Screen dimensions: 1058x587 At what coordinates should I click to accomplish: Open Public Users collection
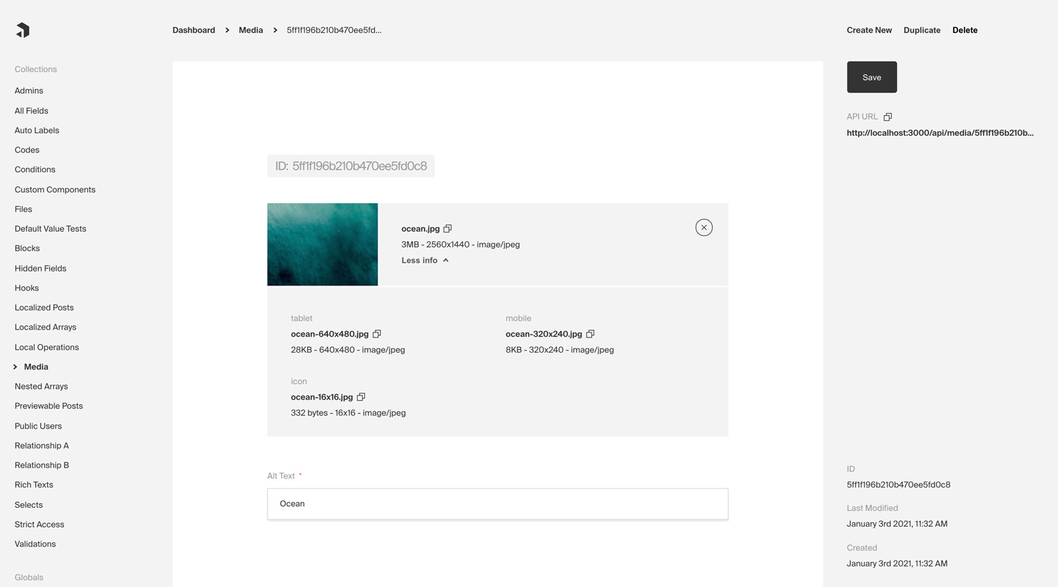point(38,426)
